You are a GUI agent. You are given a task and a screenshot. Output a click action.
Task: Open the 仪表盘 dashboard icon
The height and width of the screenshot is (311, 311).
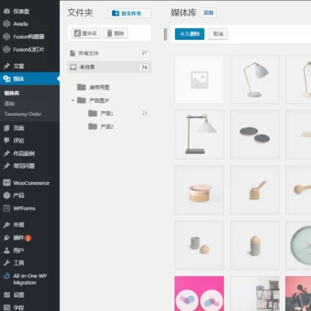coord(7,11)
